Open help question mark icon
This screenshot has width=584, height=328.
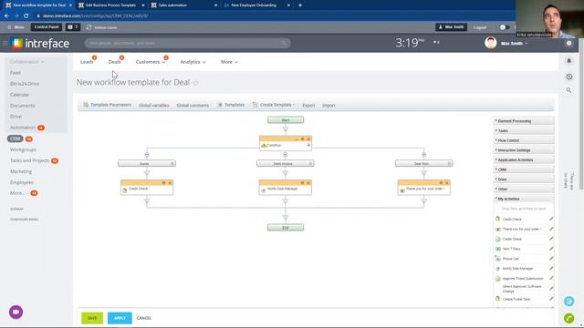tap(568, 43)
